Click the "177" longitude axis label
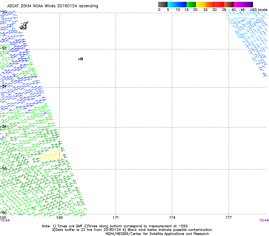269x236 pixels. [229, 217]
